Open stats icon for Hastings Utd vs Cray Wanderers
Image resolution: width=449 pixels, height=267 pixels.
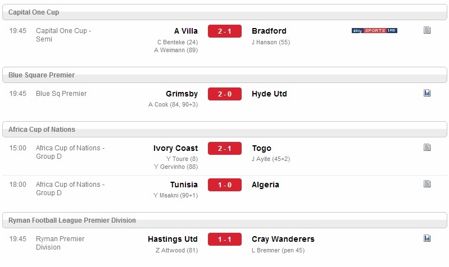point(427,238)
